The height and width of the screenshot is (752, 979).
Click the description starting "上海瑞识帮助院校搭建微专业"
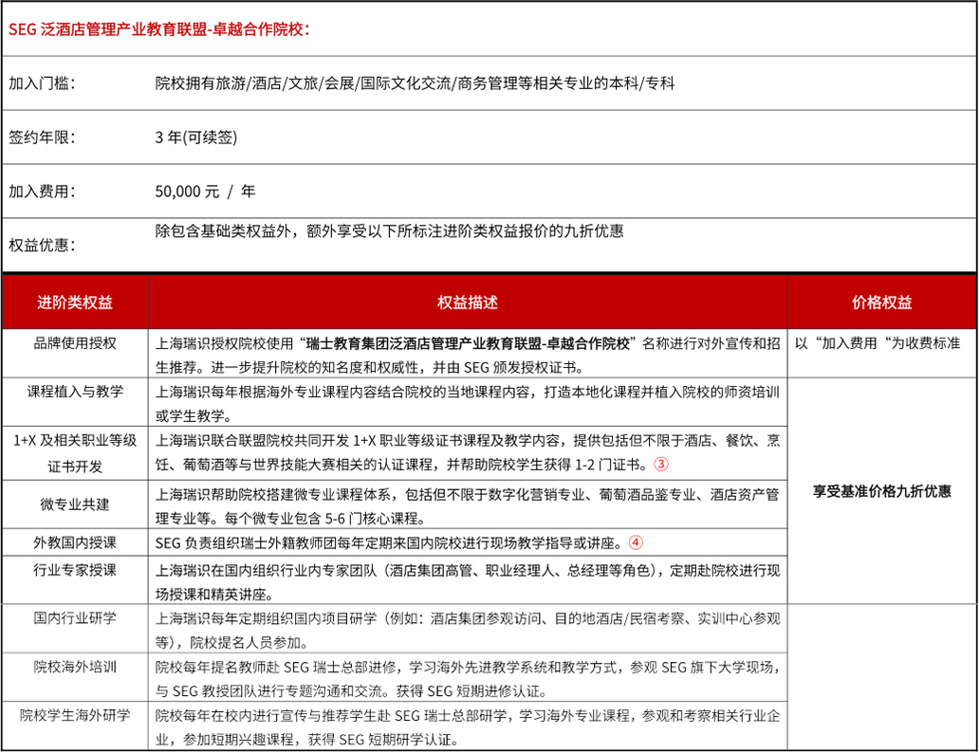click(x=468, y=506)
